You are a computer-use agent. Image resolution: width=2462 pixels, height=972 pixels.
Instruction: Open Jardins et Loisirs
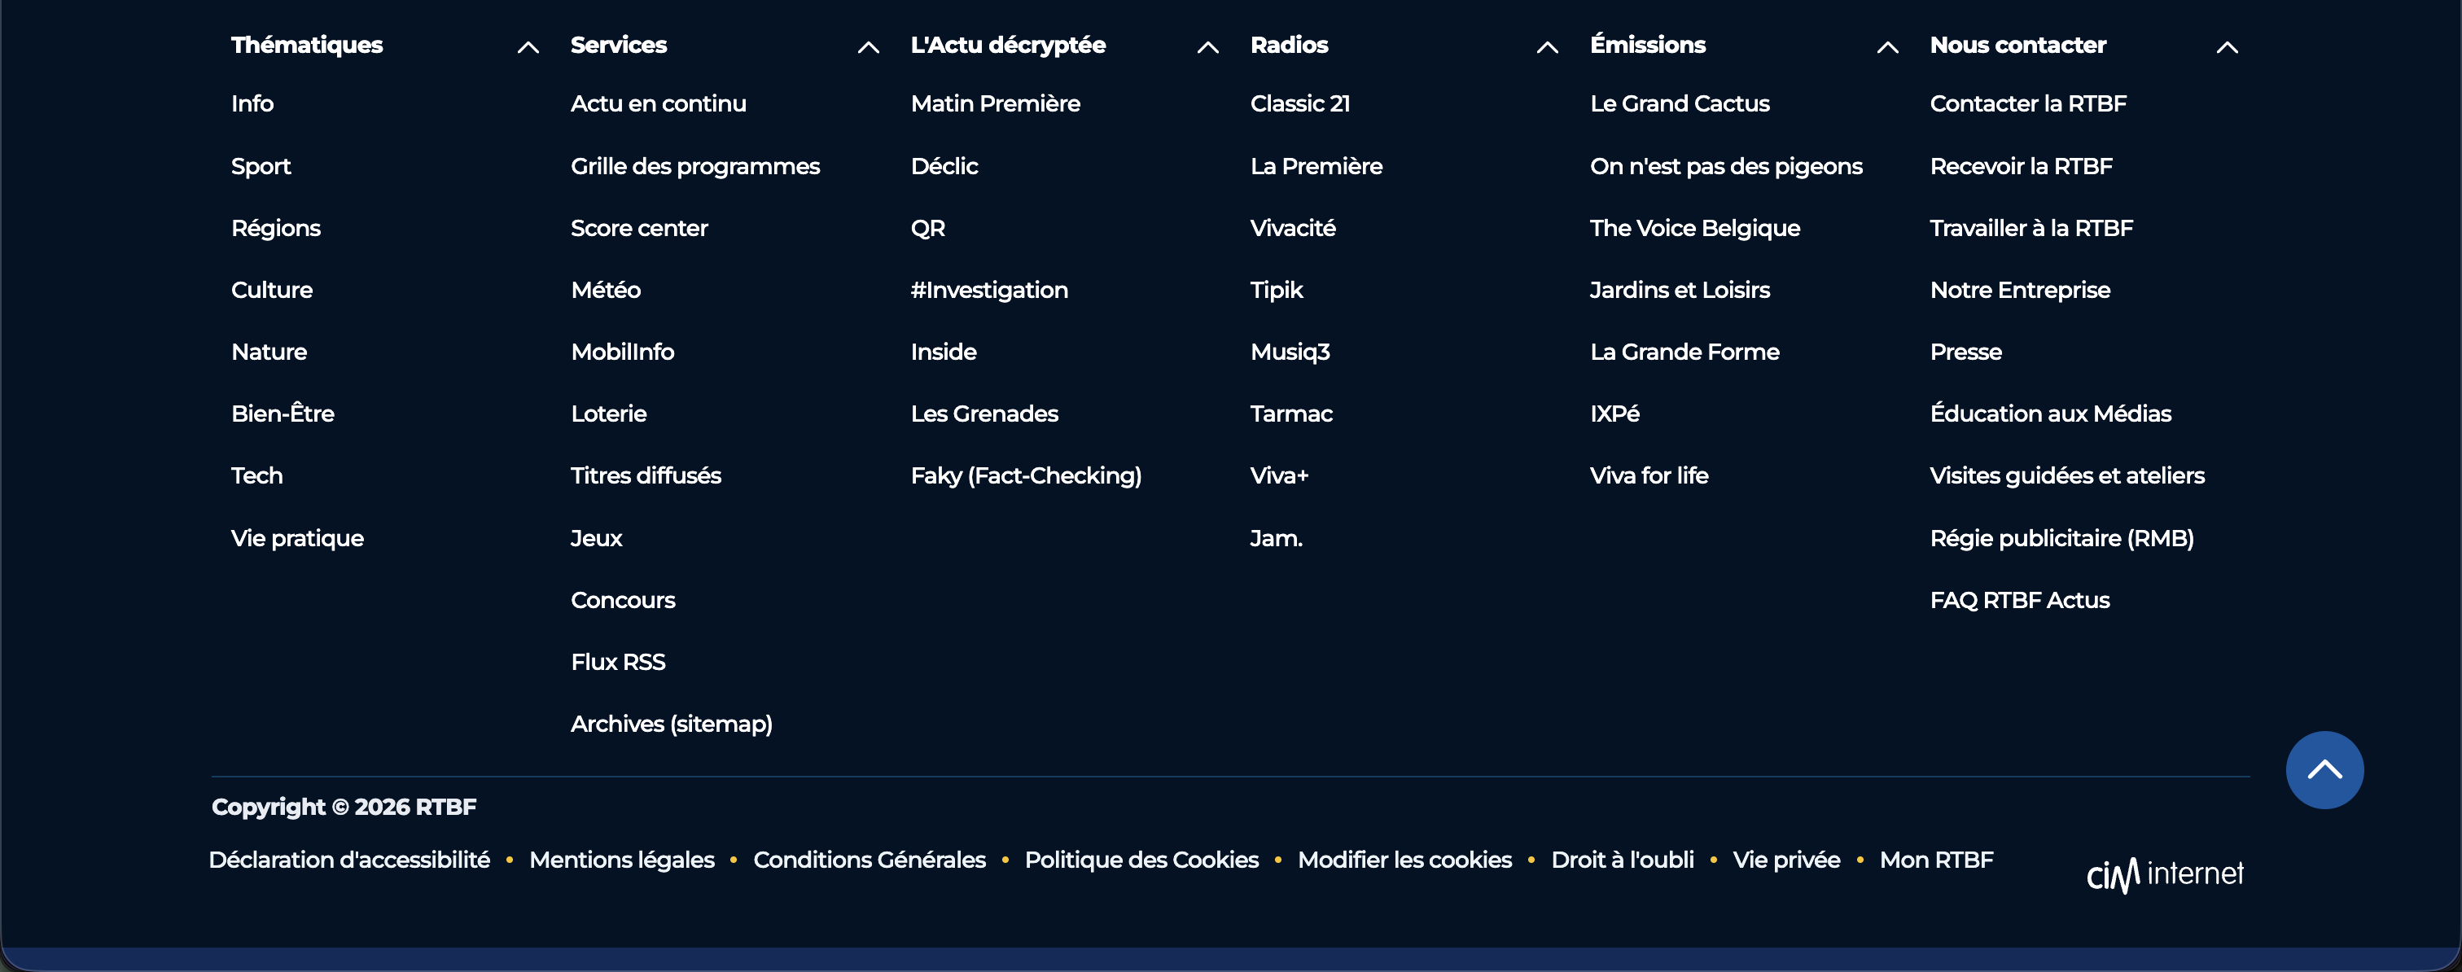(1680, 290)
